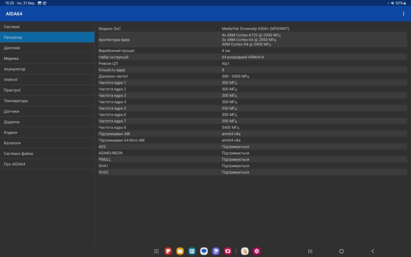Tap the battery 52% status indicator
Viewport: 411px width, 257px height.
pyautogui.click(x=401, y=3)
